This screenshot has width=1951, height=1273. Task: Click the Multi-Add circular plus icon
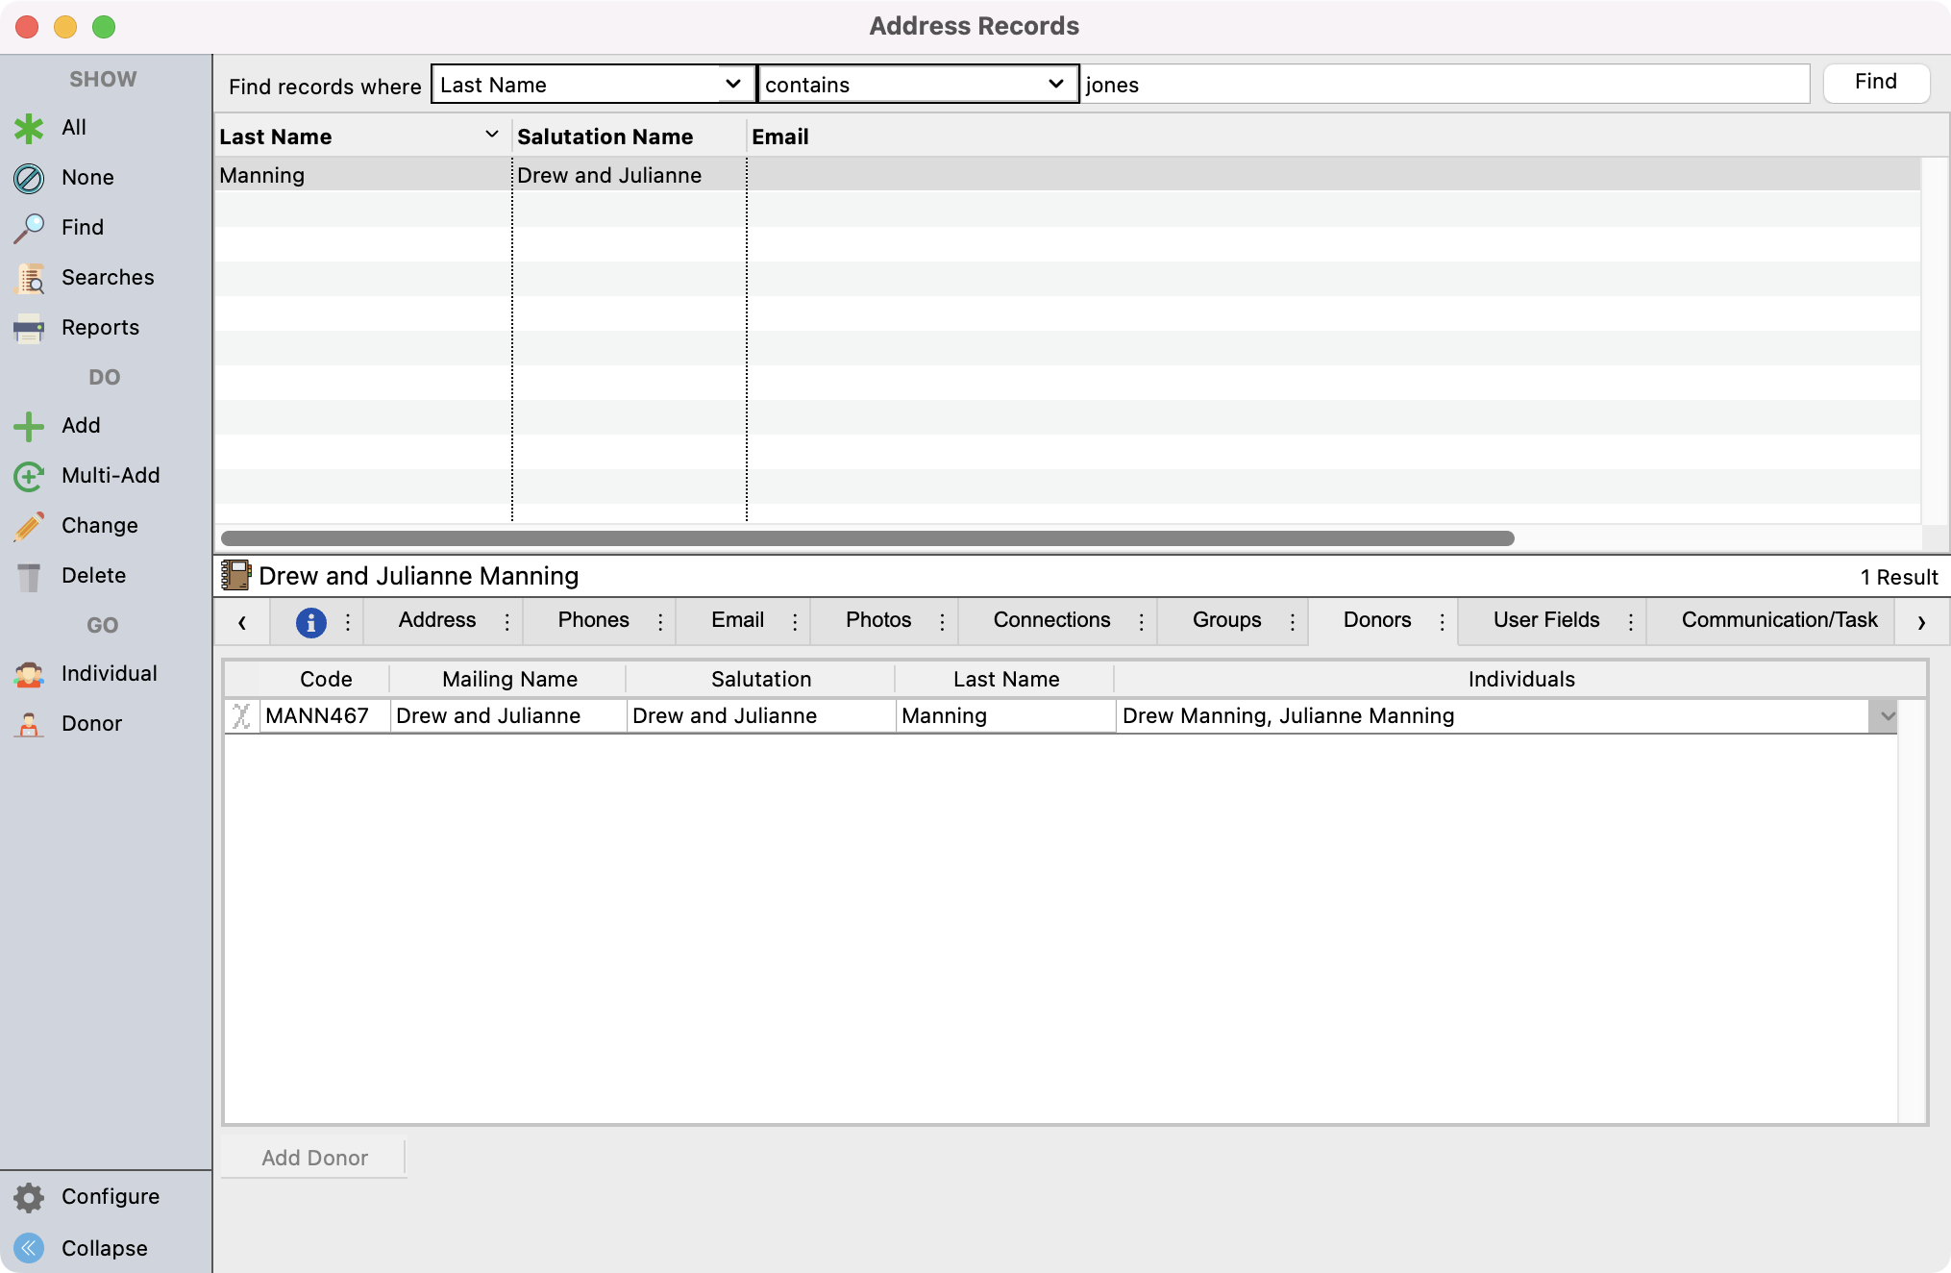tap(29, 476)
